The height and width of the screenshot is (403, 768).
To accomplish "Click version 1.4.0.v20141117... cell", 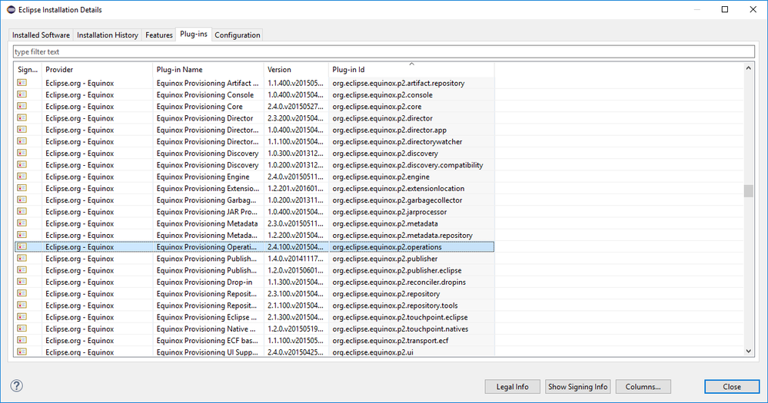I will pos(295,259).
